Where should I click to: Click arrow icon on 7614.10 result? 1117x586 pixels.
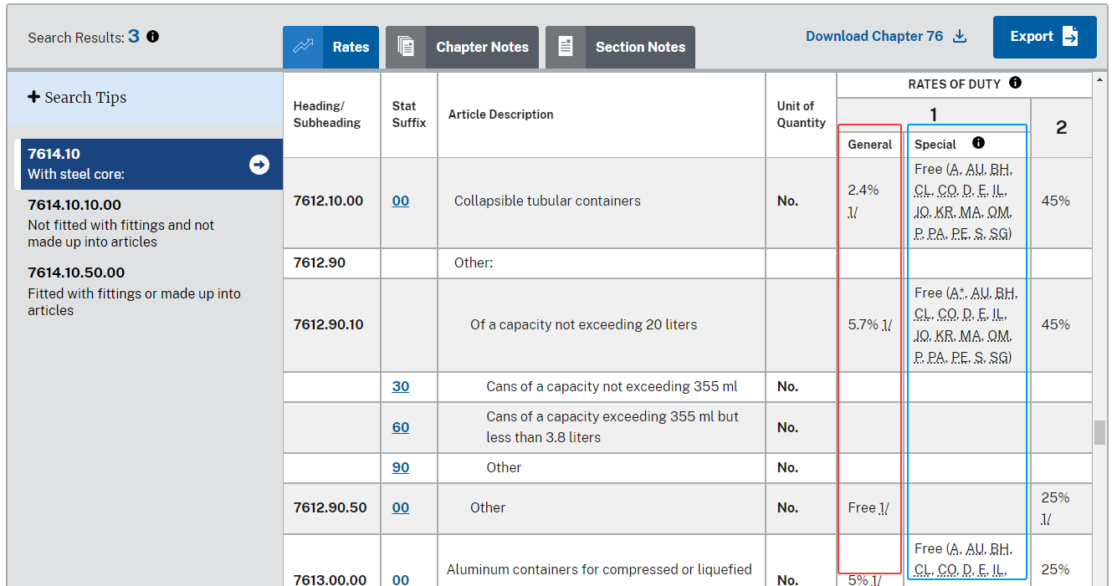click(x=259, y=165)
